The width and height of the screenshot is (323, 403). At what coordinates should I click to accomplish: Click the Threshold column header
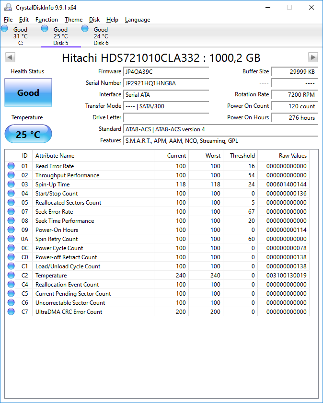[240, 155]
